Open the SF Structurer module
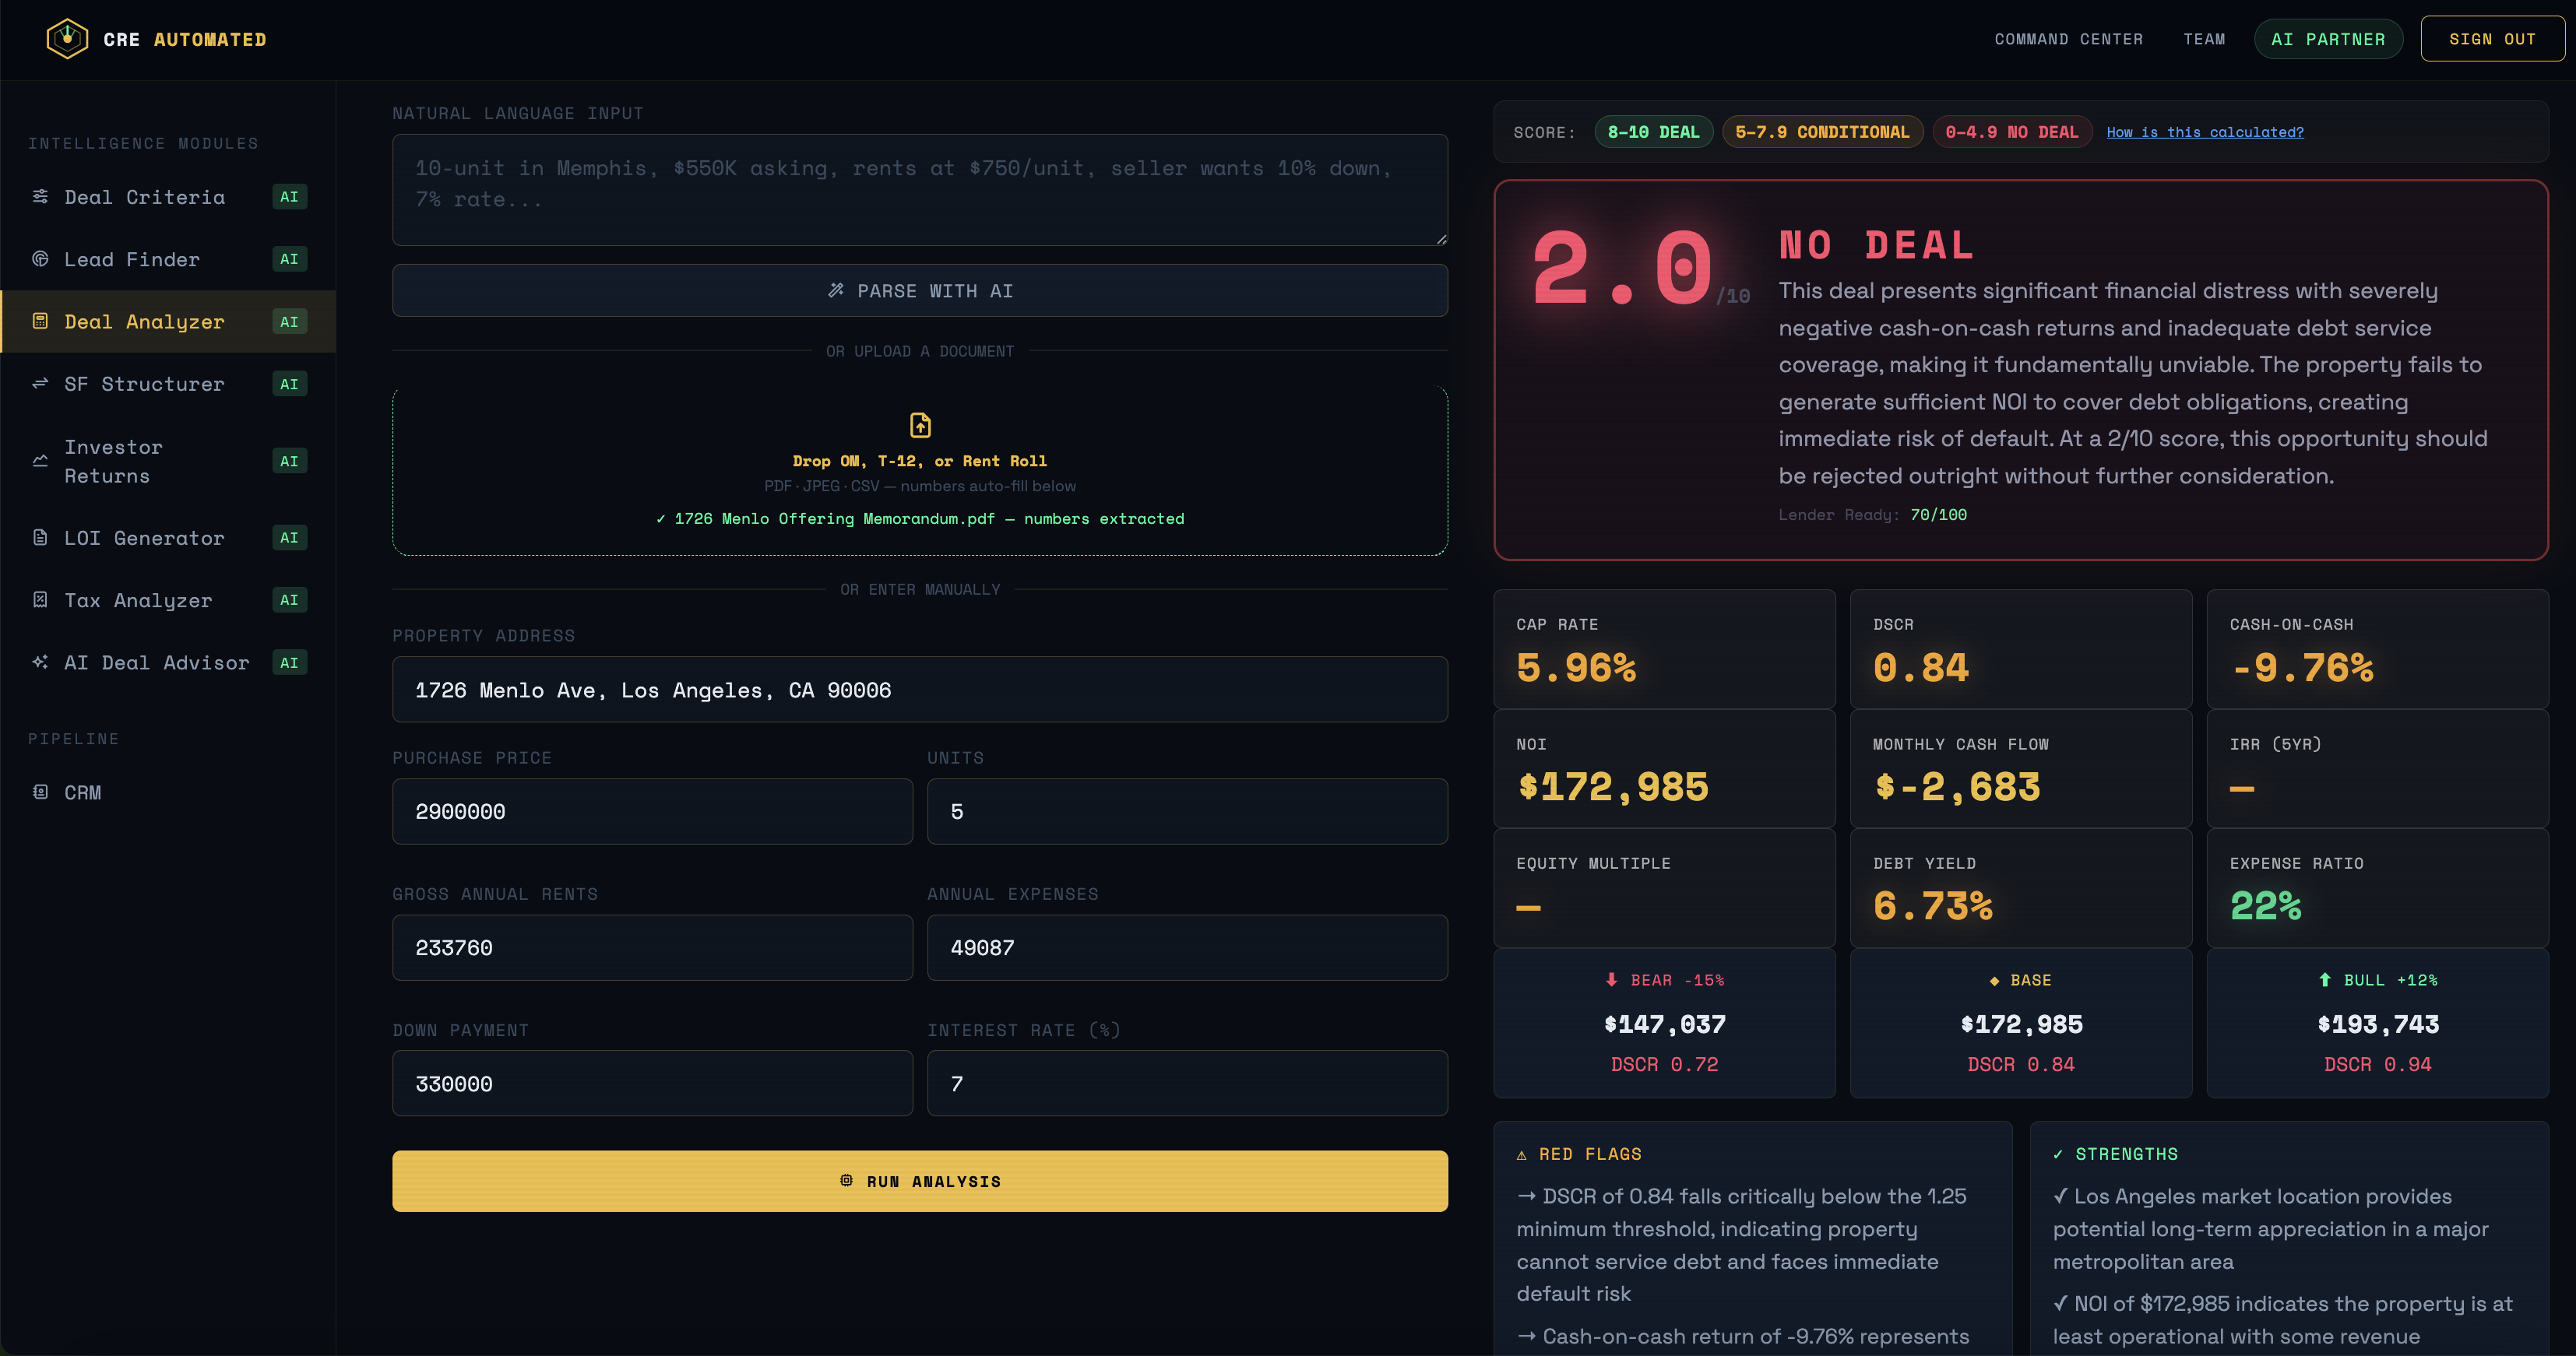This screenshot has width=2576, height=1356. [168, 384]
